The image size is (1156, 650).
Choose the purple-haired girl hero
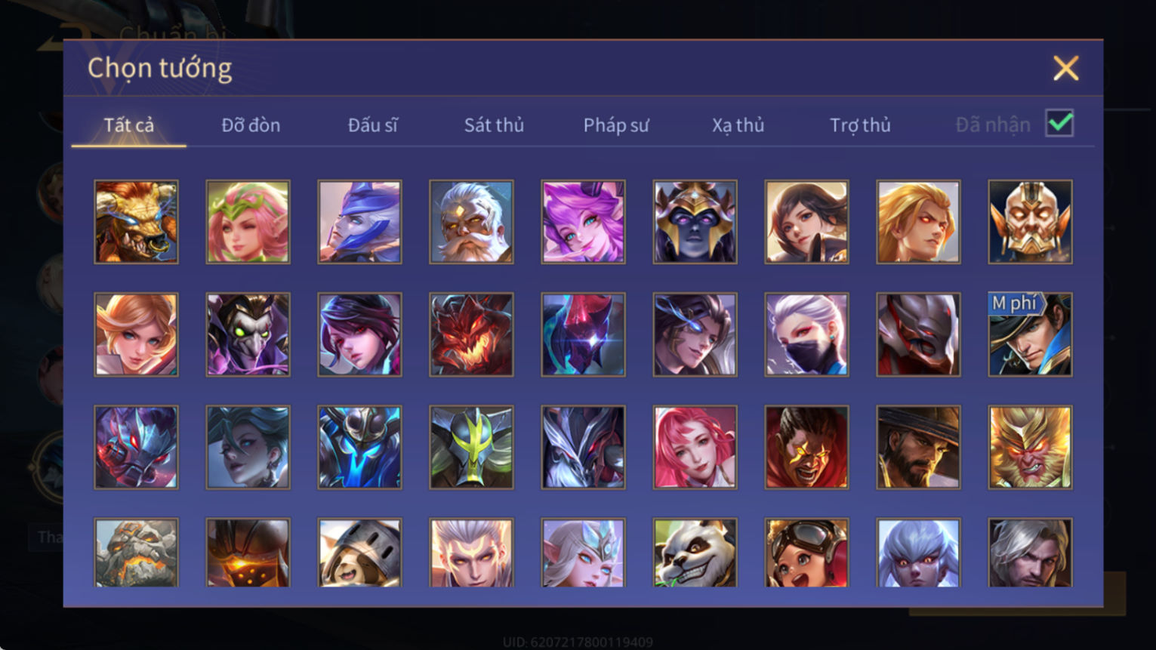583,222
